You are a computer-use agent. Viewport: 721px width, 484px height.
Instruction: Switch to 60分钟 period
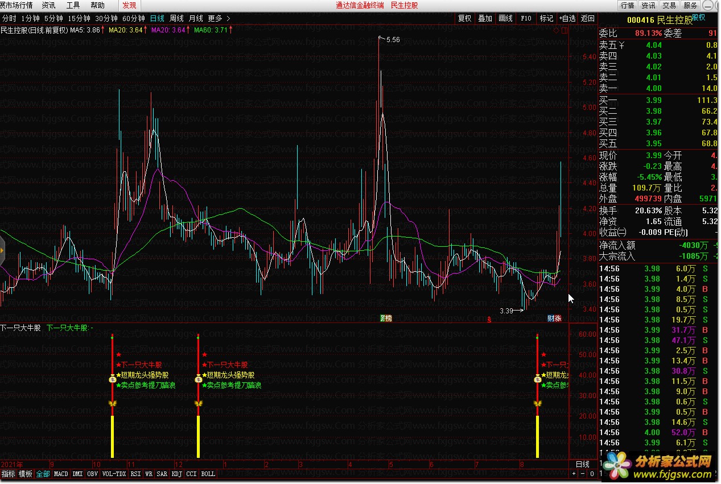click(x=134, y=18)
